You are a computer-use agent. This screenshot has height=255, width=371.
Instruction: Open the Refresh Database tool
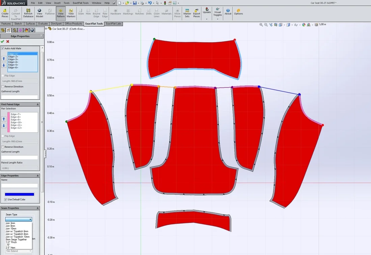(28, 13)
